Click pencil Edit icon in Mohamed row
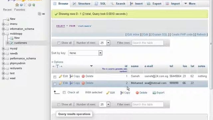Viewport: 213px width, 120px height. 61,83
